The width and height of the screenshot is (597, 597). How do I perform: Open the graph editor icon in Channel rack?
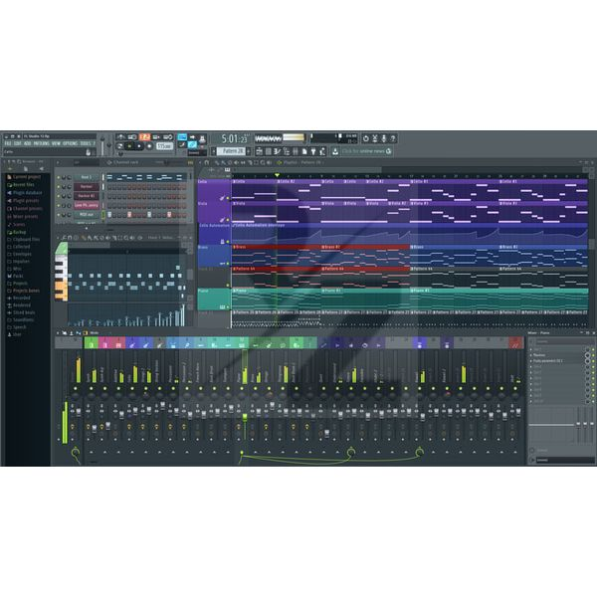(190, 163)
